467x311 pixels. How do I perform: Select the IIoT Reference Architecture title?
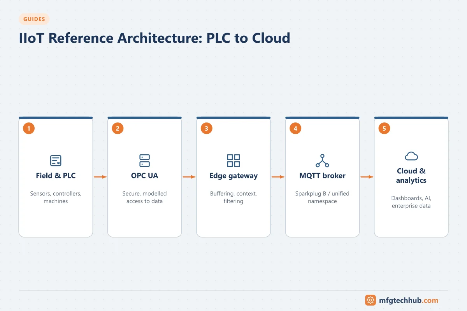point(154,38)
